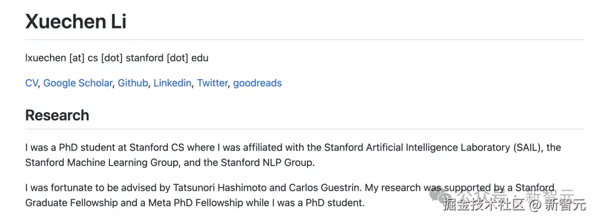Image resolution: width=594 pixels, height=220 pixels.
Task: Go to the Twitter link
Action: [212, 83]
